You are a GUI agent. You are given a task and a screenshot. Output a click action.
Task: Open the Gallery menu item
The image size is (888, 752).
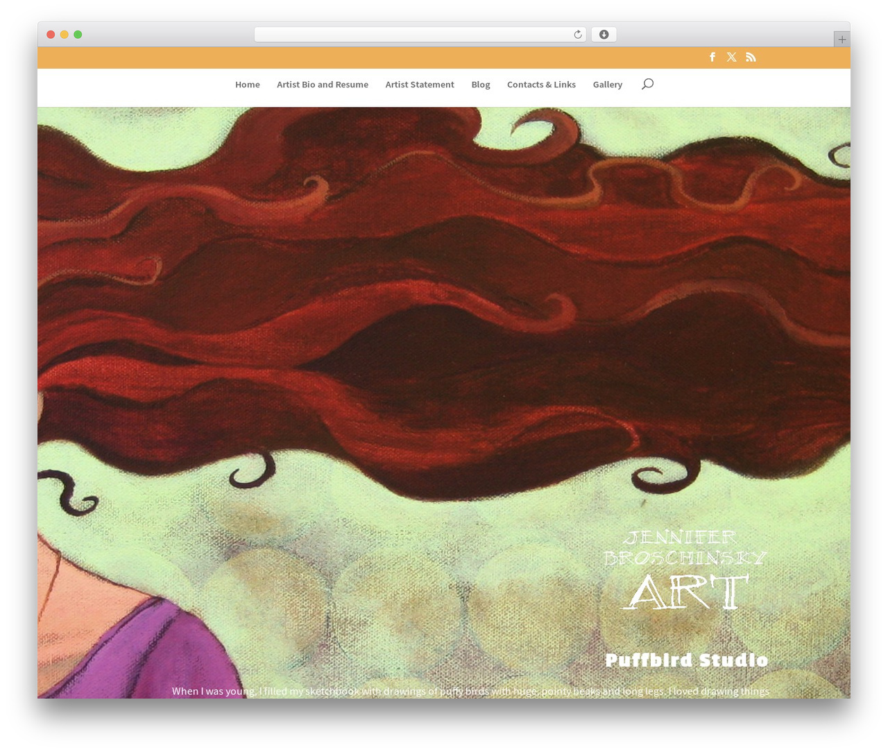(608, 85)
